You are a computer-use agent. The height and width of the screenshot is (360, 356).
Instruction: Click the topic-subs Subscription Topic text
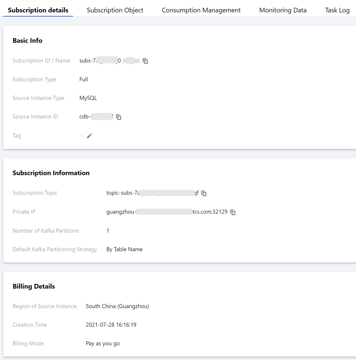coord(152,193)
